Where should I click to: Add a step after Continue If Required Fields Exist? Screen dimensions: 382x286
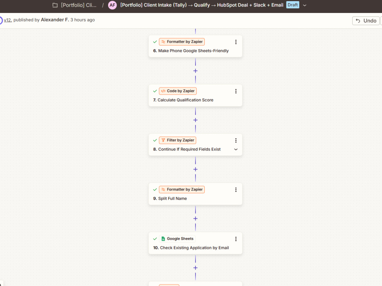(x=195, y=169)
